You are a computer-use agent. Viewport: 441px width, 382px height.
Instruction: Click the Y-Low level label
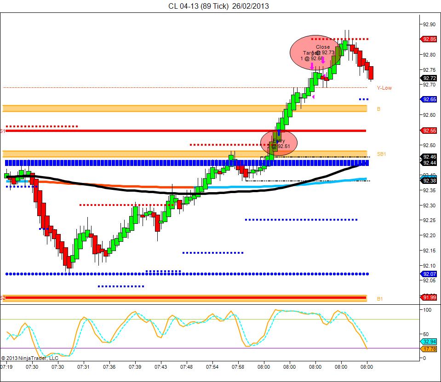(384, 88)
